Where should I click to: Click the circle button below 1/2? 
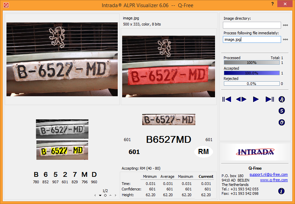coord(105,195)
